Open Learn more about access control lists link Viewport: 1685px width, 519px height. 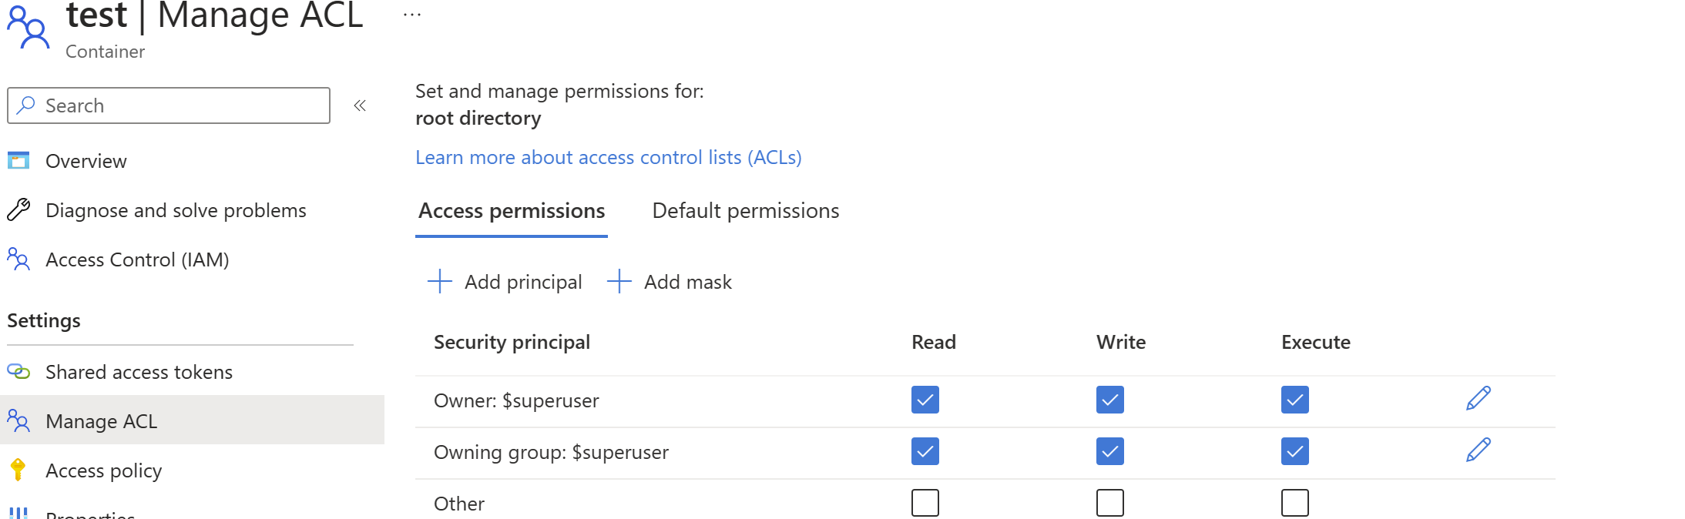tap(609, 157)
